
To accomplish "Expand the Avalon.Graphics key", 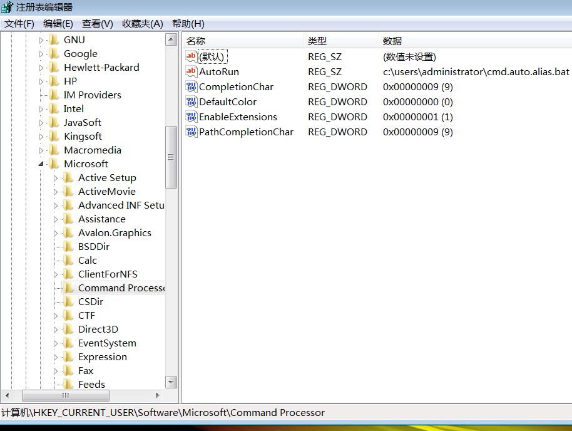I will [56, 233].
